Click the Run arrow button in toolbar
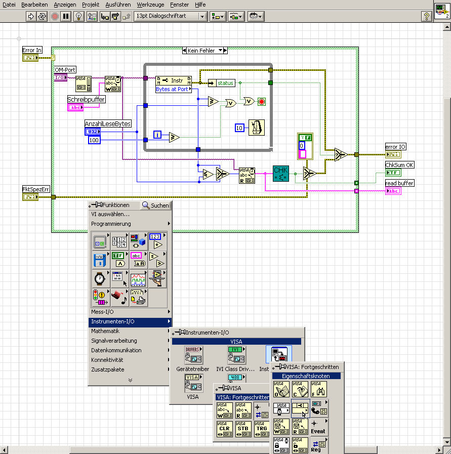451x454 pixels. pyautogui.click(x=30, y=16)
